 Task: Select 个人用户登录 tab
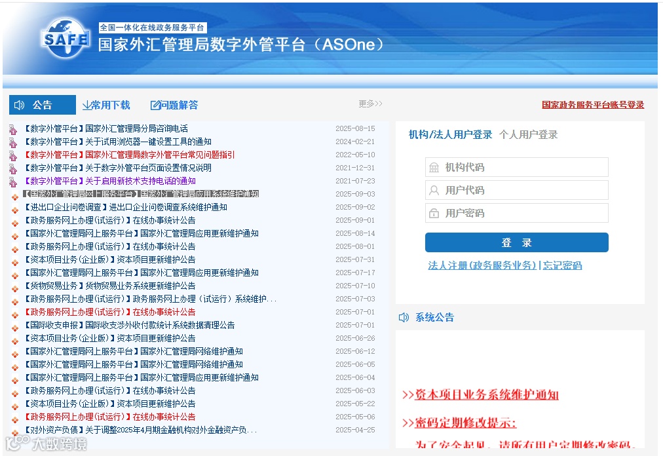tap(529, 134)
